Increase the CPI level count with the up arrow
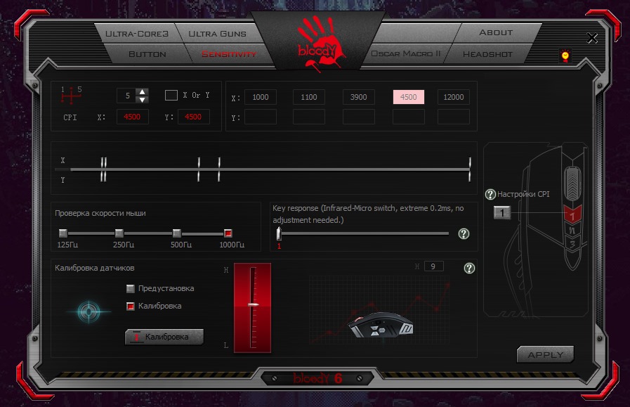630x407 pixels. [x=143, y=91]
